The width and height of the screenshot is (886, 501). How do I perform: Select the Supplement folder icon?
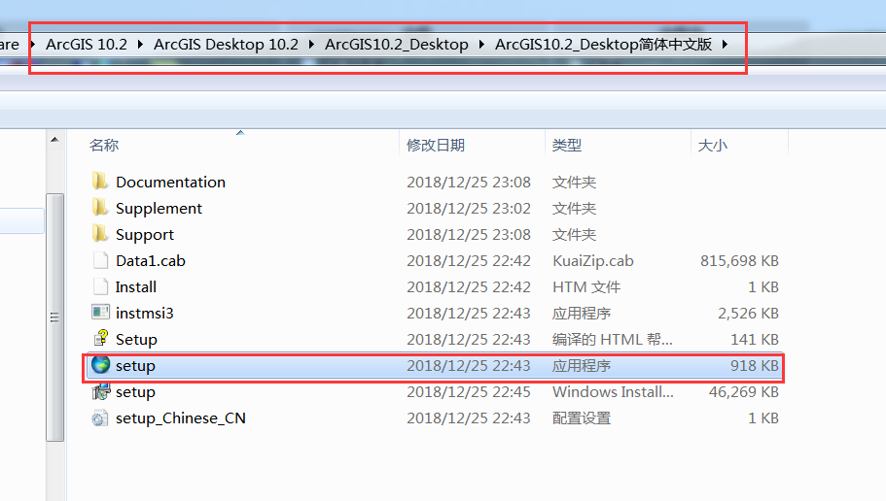[100, 208]
